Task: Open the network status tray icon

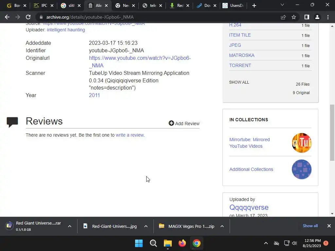Action: 287,243
